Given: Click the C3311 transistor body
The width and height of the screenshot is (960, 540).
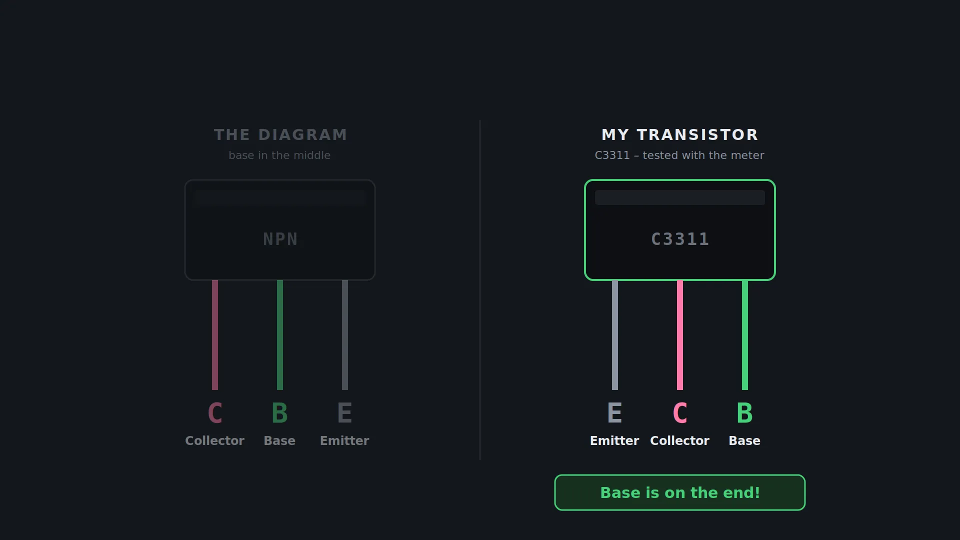Looking at the screenshot, I should pyautogui.click(x=680, y=230).
